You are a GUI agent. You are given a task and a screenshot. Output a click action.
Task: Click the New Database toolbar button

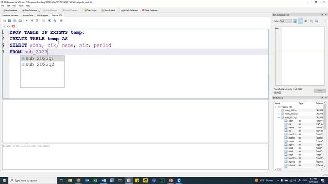pos(10,10)
